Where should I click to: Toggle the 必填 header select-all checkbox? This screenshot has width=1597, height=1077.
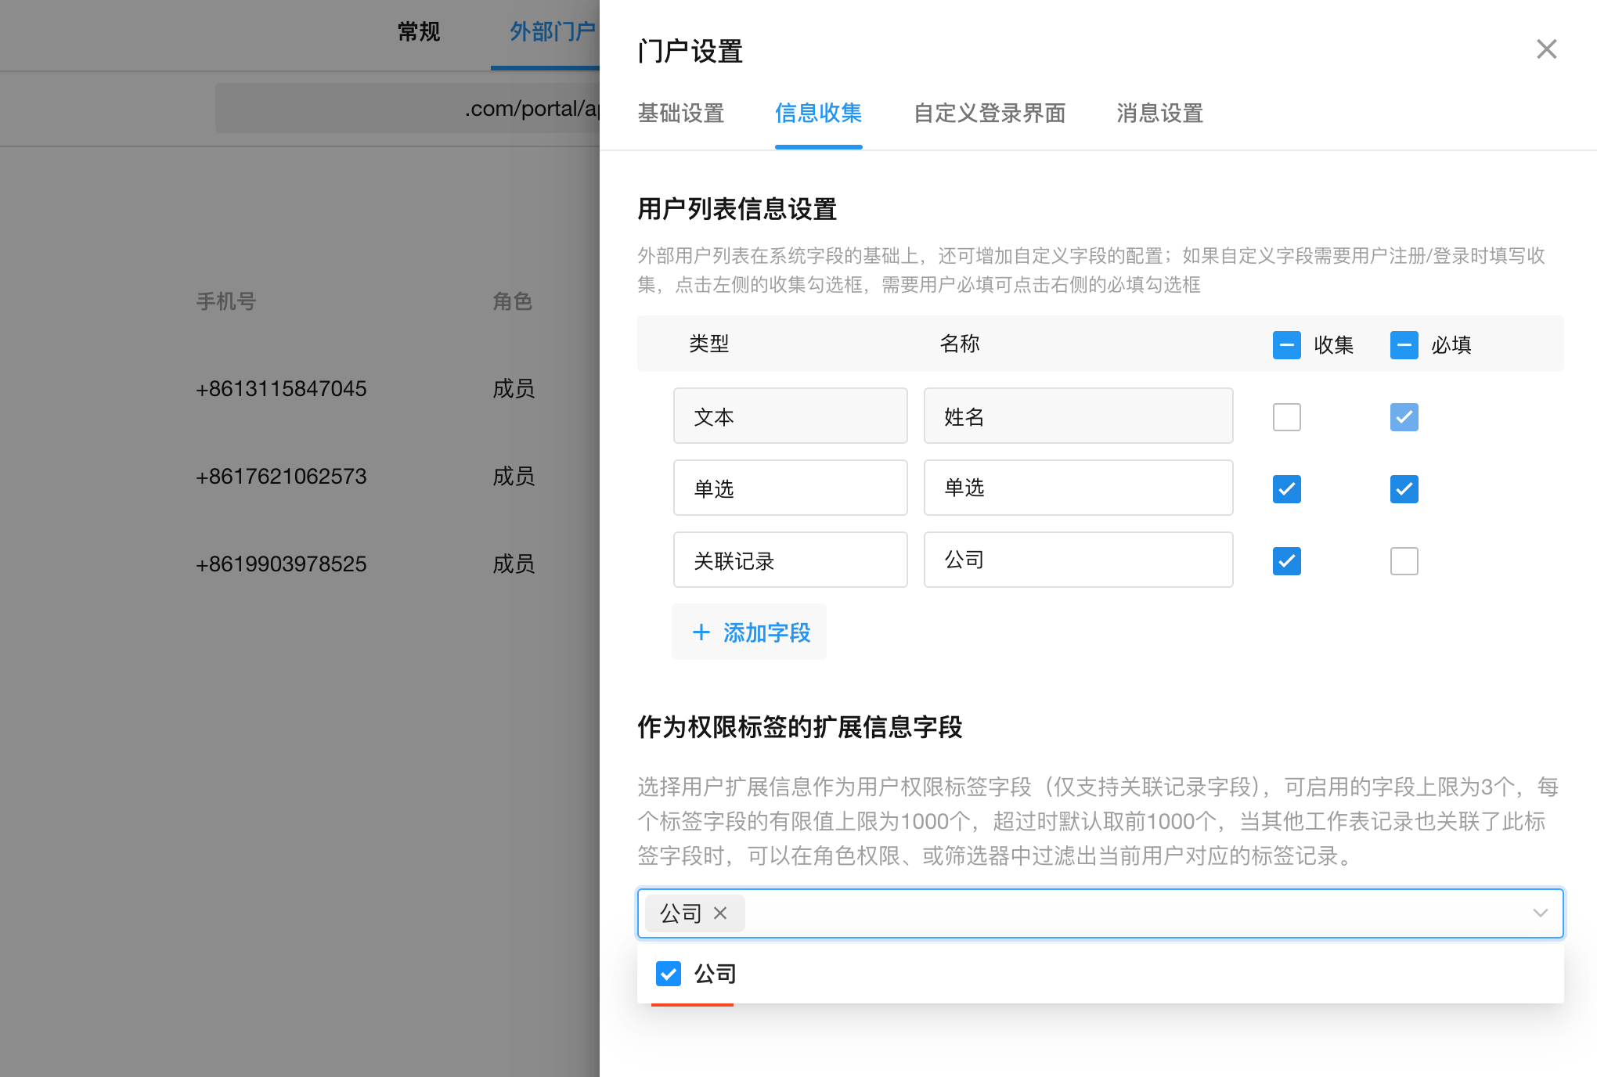(x=1404, y=345)
